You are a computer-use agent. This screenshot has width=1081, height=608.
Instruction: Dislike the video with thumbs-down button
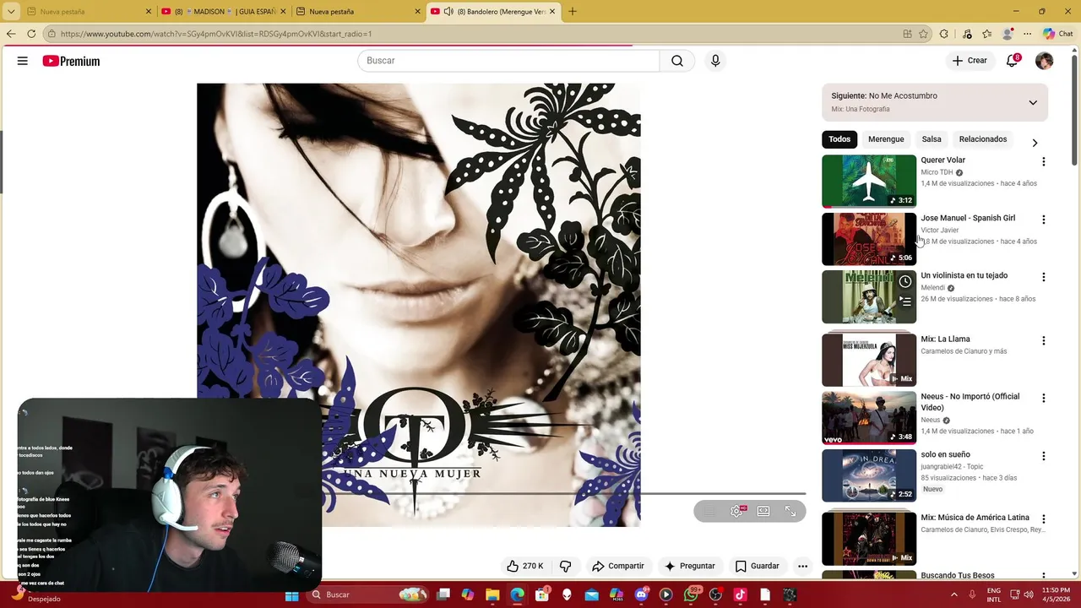coord(565,566)
